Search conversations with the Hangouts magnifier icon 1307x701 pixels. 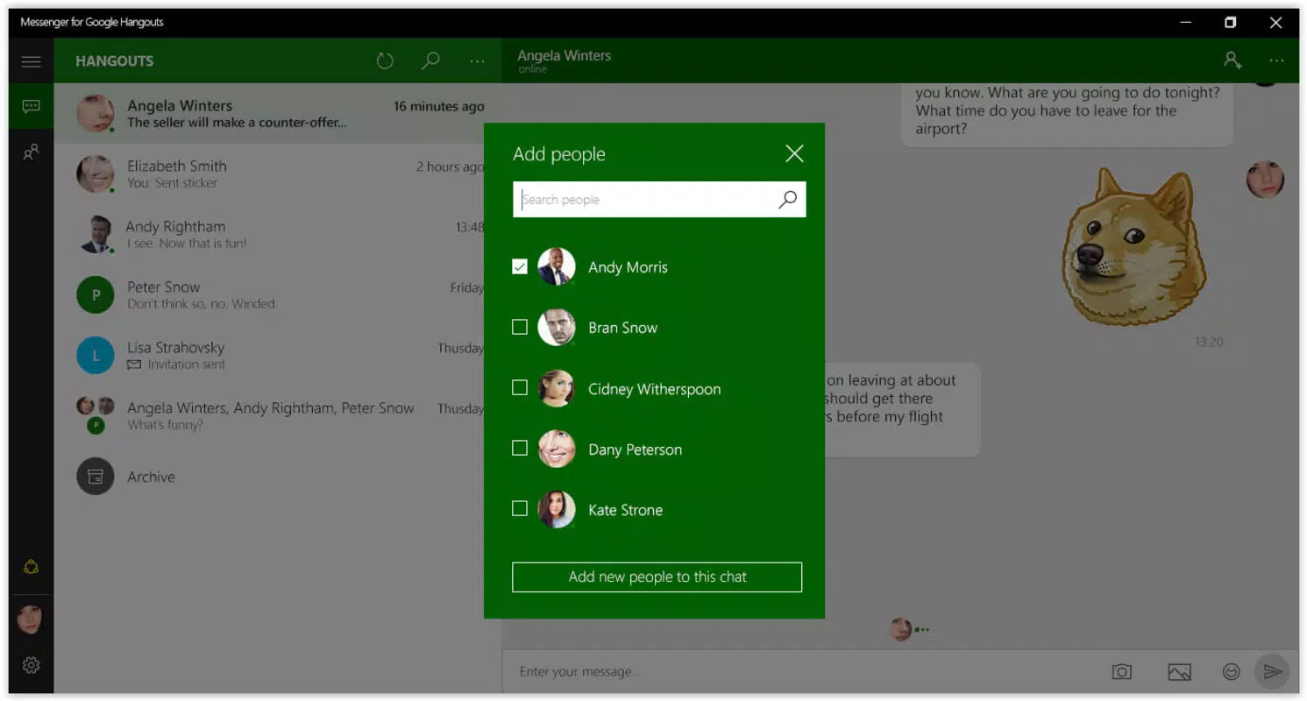point(430,60)
